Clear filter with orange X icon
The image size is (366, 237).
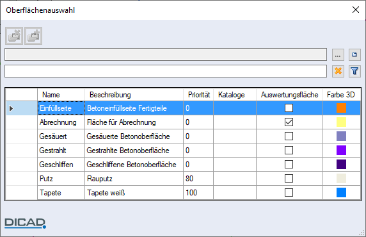338,71
